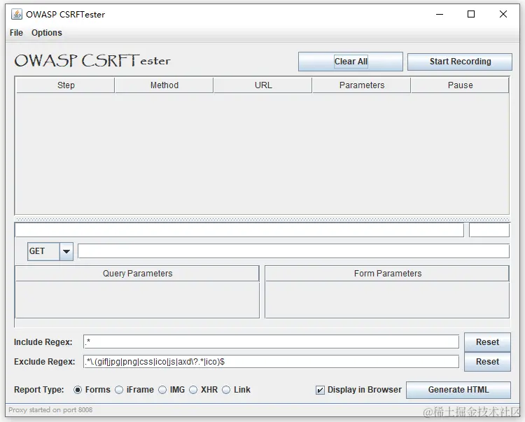Open the Options menu
Viewport: 525px width, 422px height.
click(46, 33)
